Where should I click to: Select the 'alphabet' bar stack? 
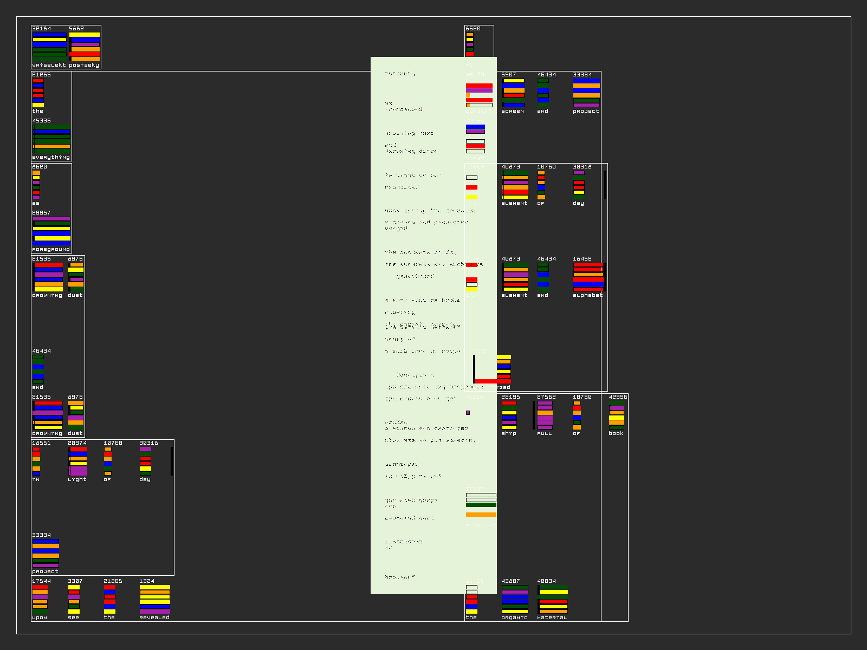point(588,277)
